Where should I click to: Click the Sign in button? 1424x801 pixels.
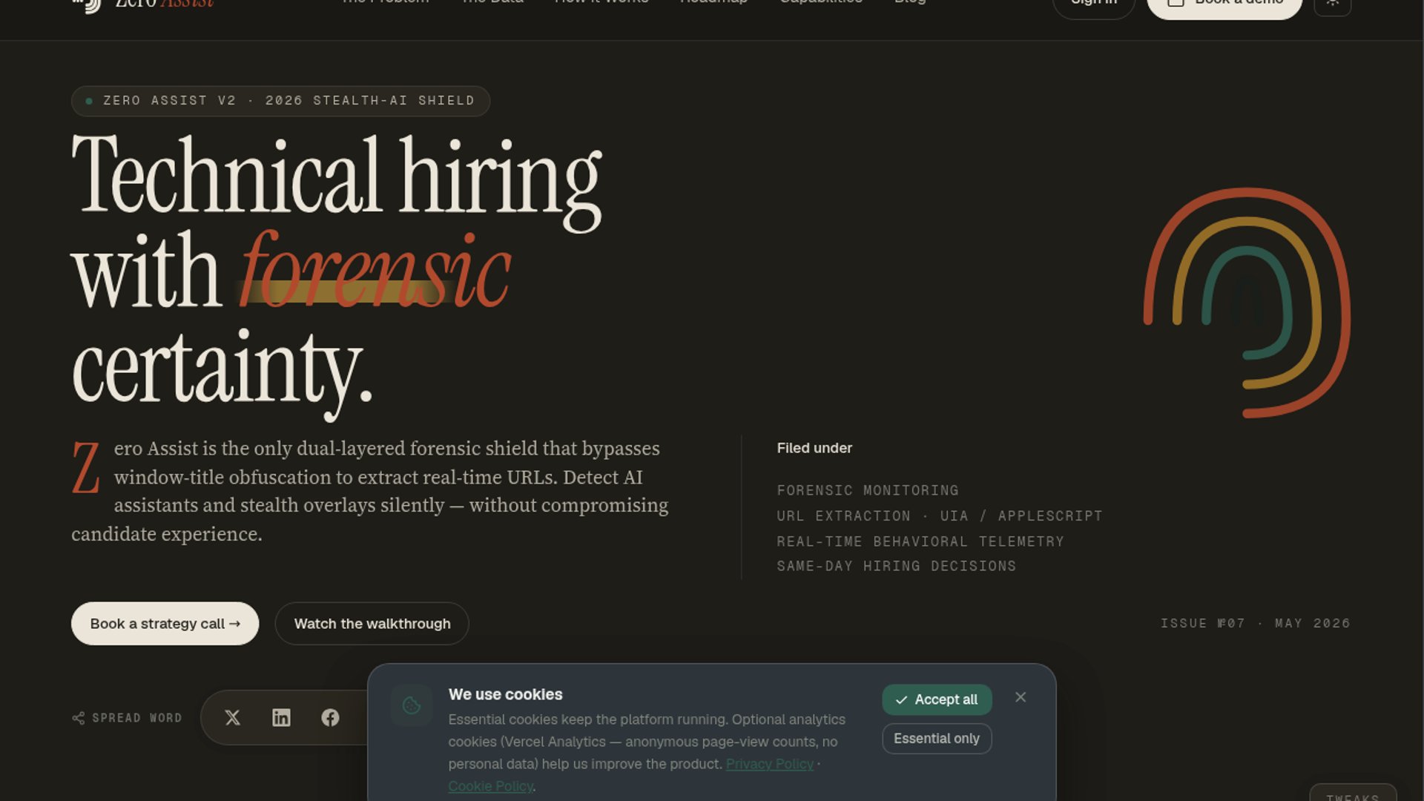pyautogui.click(x=1094, y=4)
